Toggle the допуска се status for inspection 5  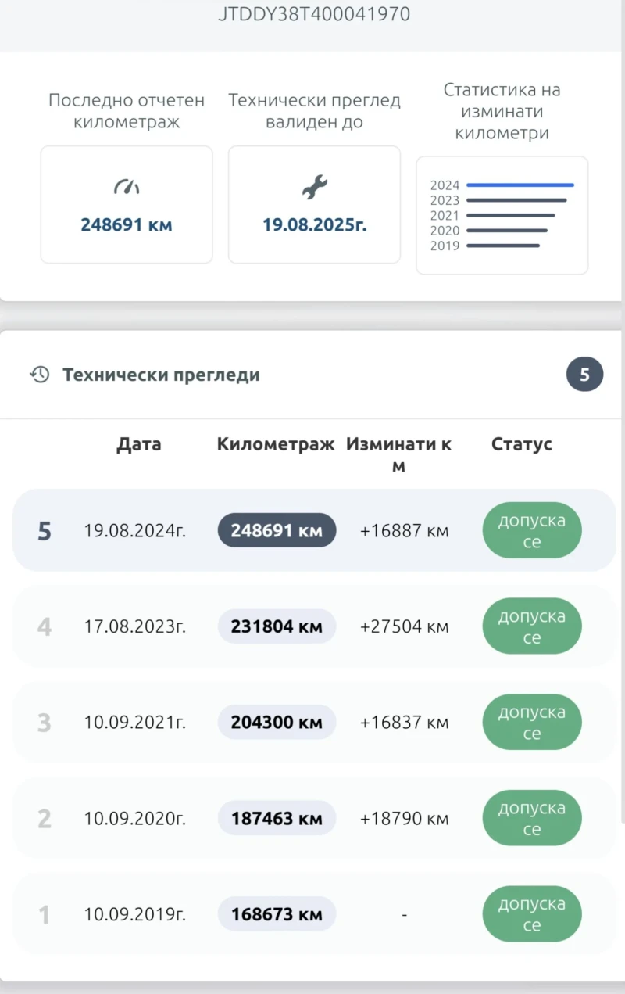[x=532, y=530]
